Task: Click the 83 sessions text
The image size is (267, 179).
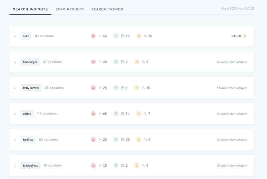Action: pyautogui.click(x=44, y=36)
